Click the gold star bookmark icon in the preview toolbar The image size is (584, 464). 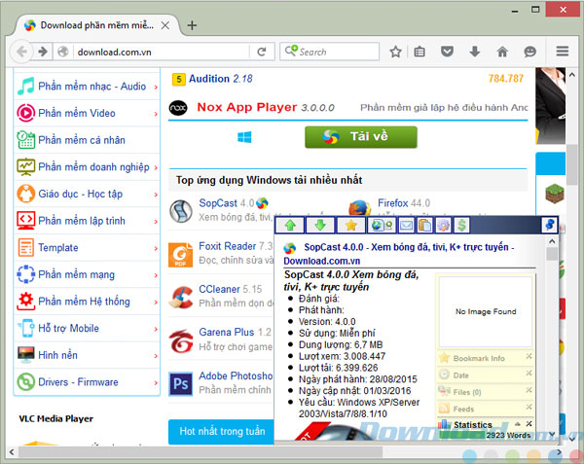point(350,225)
